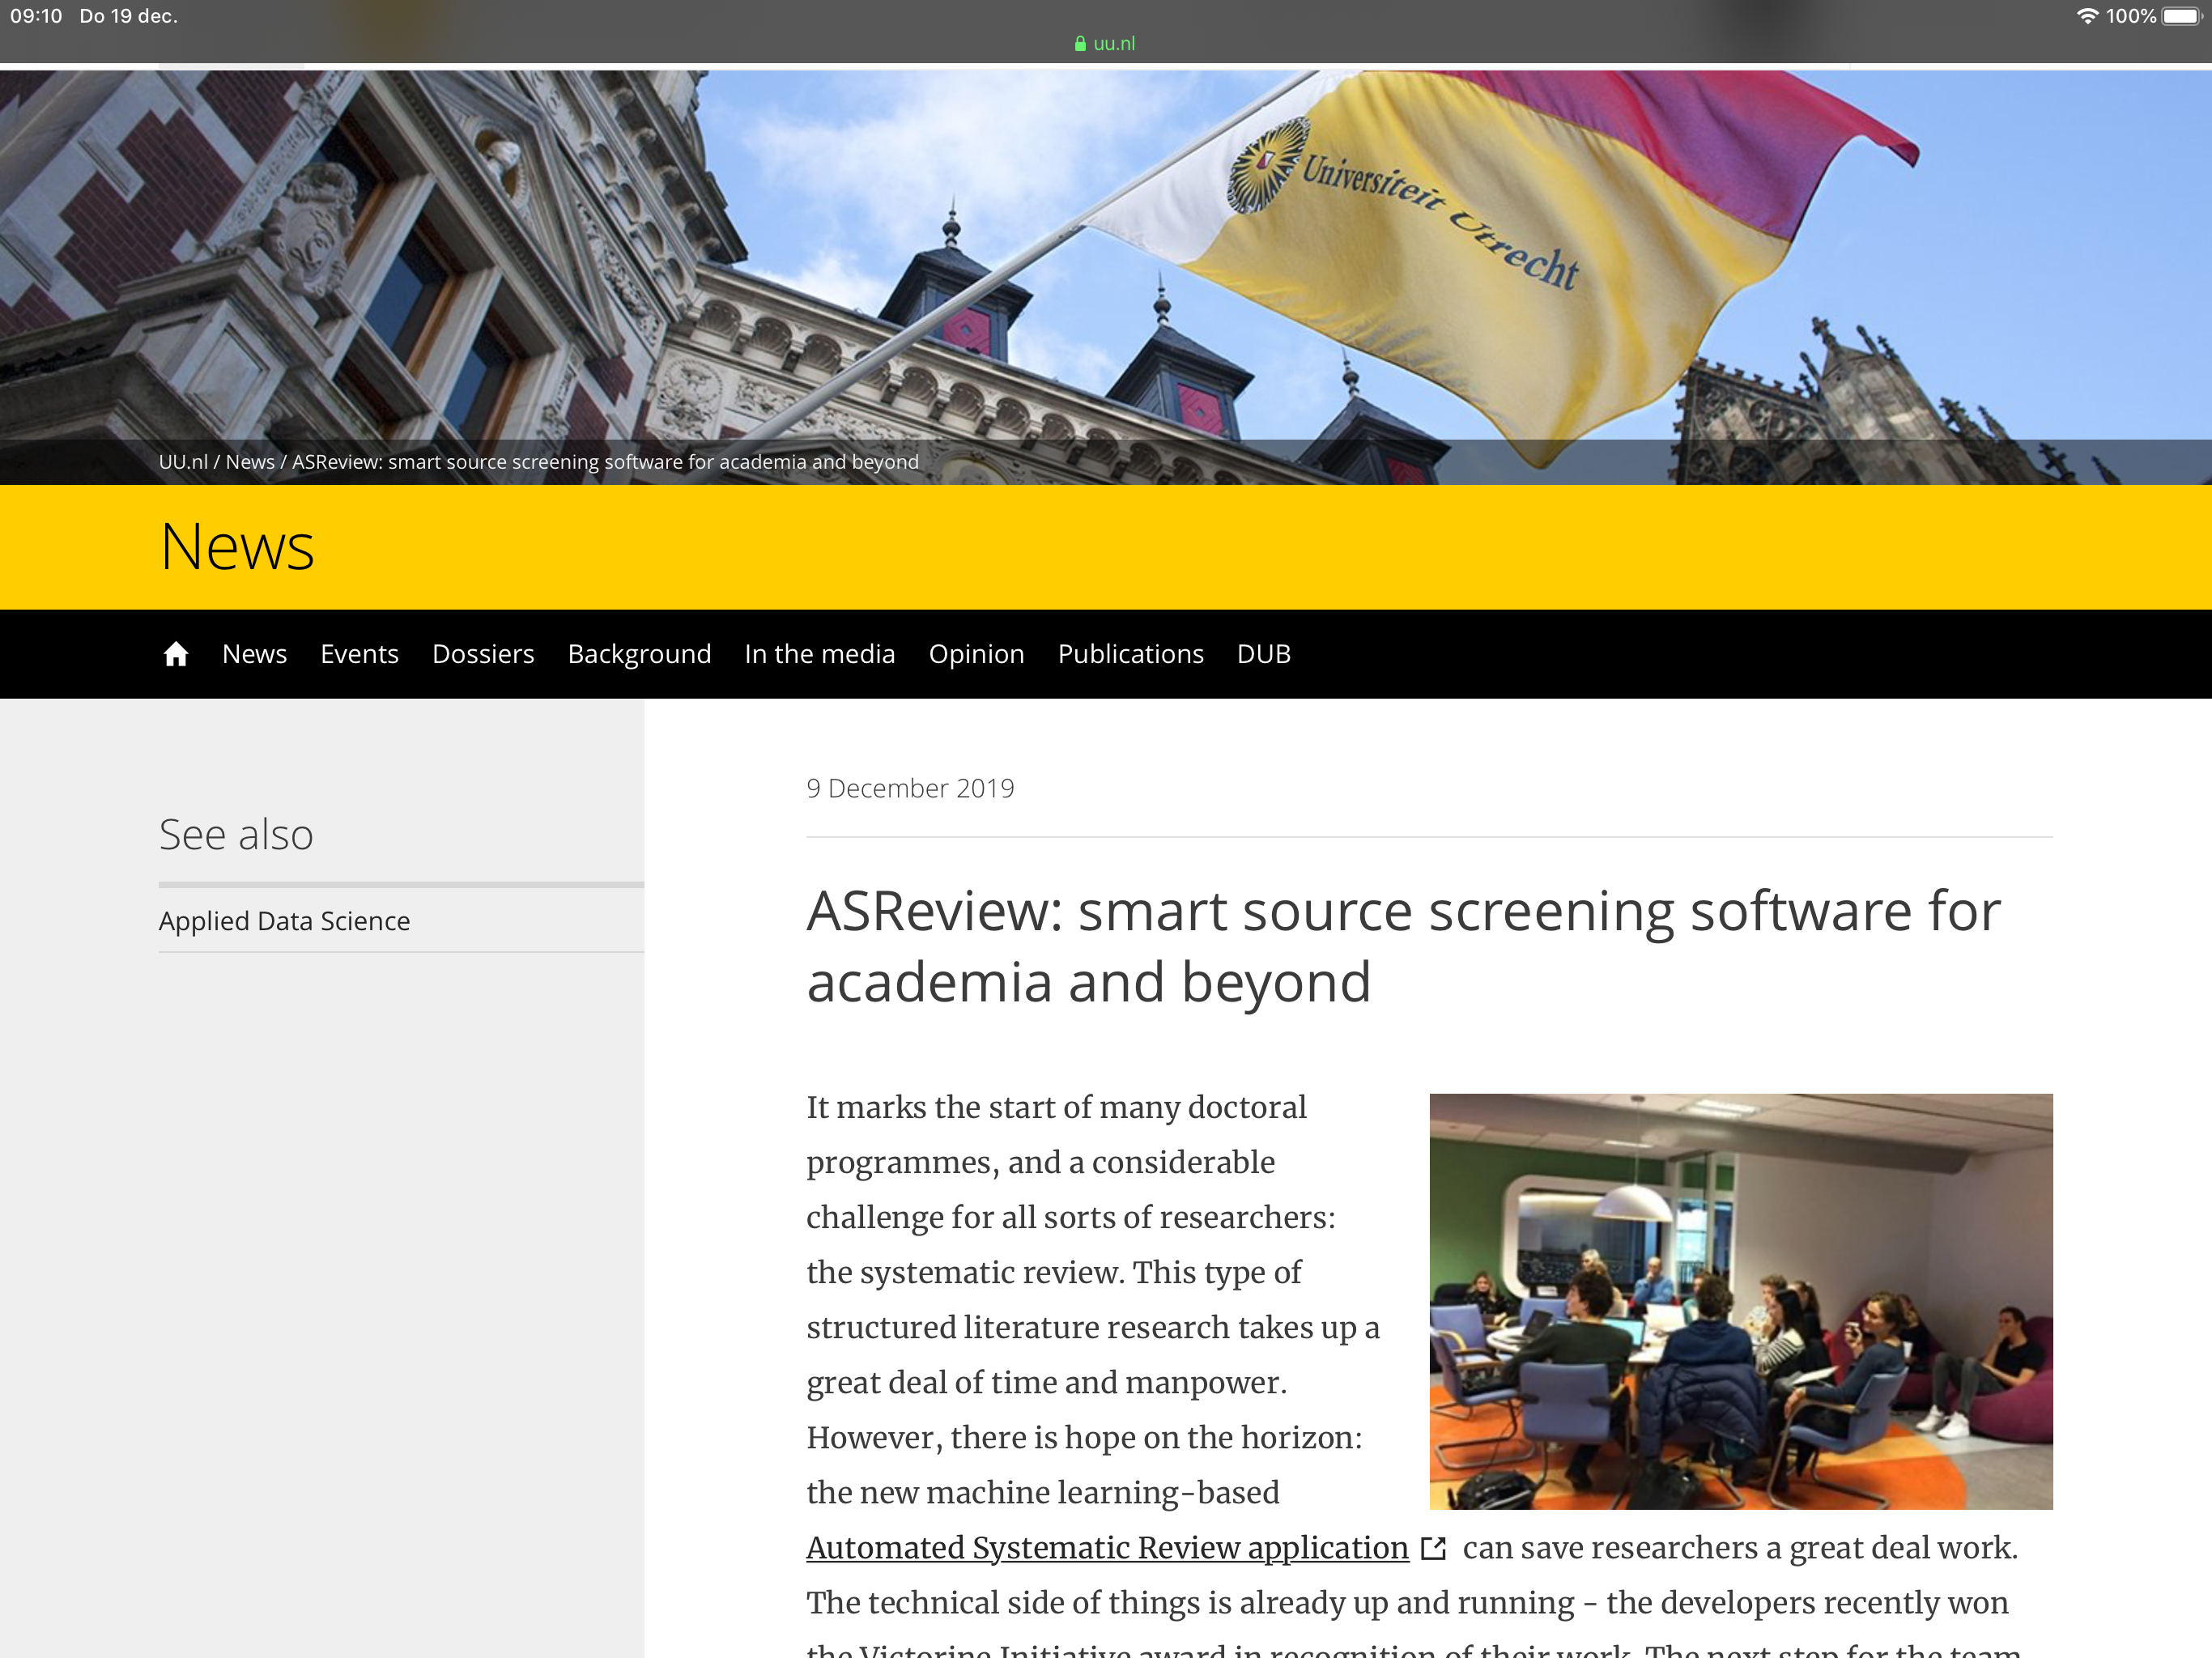Viewport: 2212px width, 1658px height.
Task: Click UU.nl in the breadcrumb
Action: click(183, 462)
